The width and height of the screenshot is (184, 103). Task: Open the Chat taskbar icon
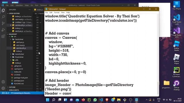coord(71,100)
